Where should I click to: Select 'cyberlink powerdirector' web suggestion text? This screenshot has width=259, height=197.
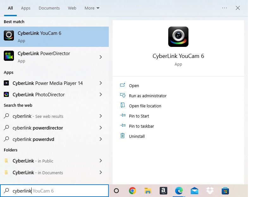point(38,128)
